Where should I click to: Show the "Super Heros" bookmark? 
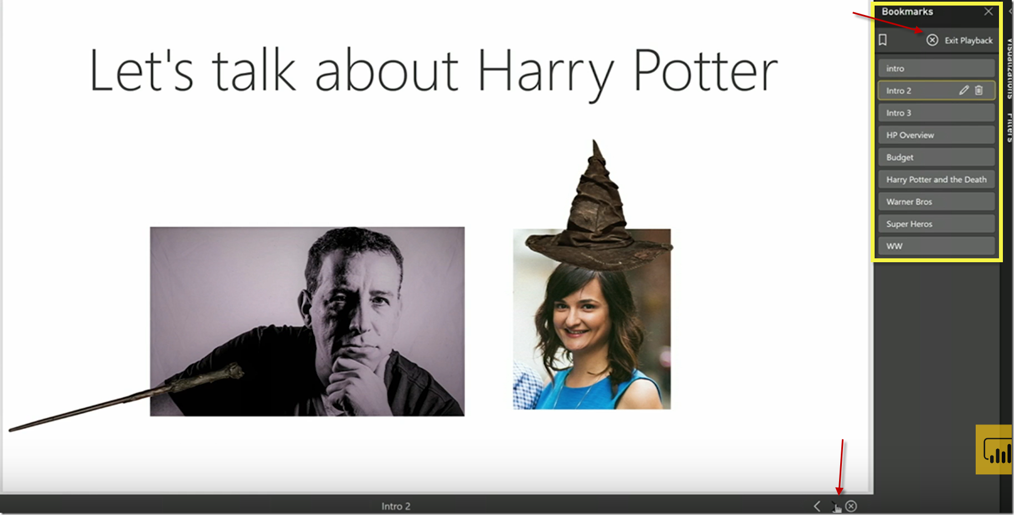[936, 224]
